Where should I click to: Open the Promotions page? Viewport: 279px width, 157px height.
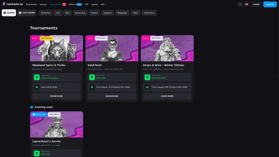[x=31, y=4]
